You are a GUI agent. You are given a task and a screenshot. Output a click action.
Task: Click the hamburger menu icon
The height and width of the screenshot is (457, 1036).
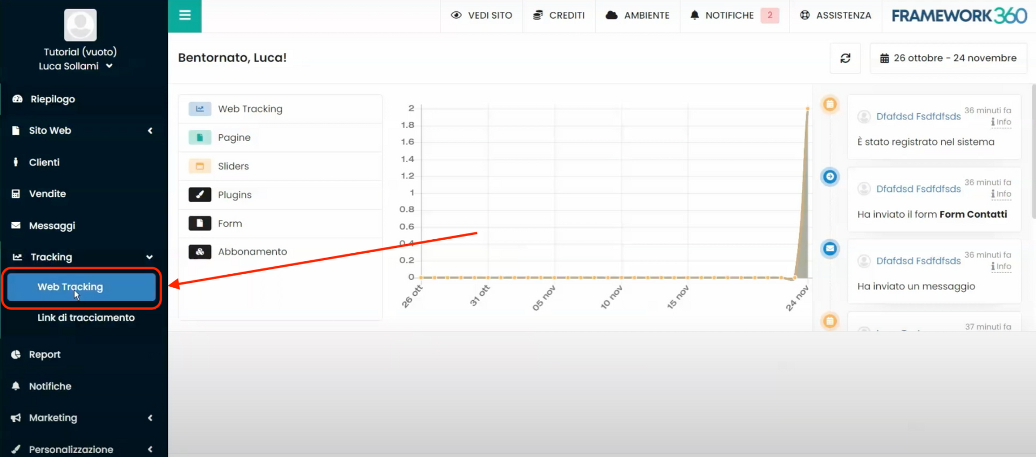(x=185, y=16)
